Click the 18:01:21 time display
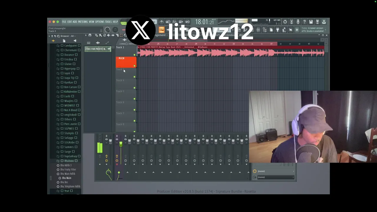 (x=204, y=22)
